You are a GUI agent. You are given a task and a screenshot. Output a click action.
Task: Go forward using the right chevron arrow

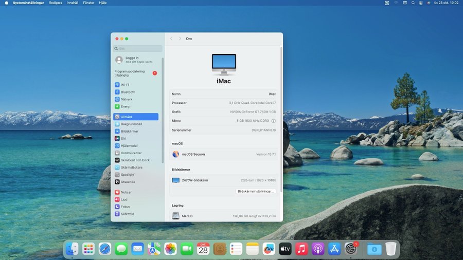point(180,39)
